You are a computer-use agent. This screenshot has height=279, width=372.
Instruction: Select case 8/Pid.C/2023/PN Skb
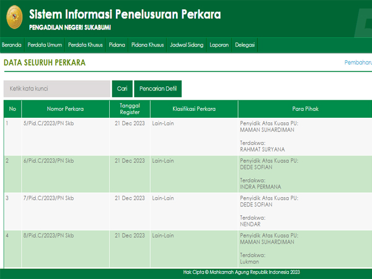(48, 235)
